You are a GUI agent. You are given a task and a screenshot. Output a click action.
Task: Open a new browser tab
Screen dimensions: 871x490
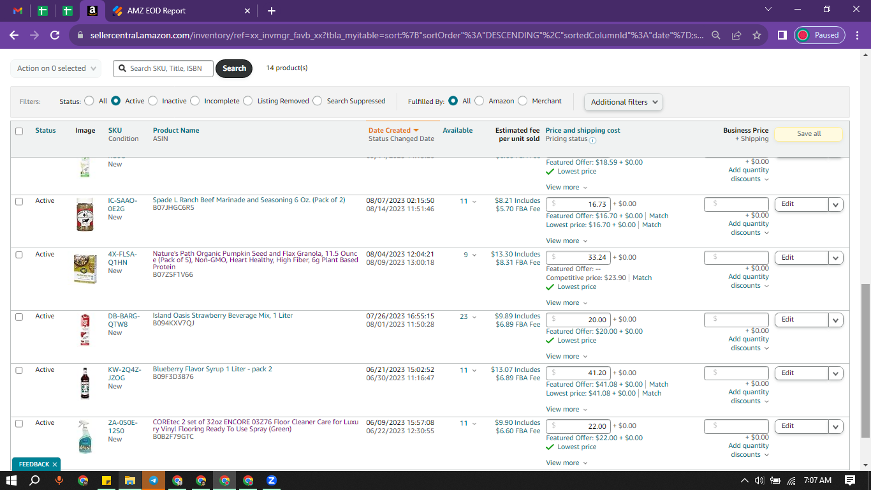(272, 11)
